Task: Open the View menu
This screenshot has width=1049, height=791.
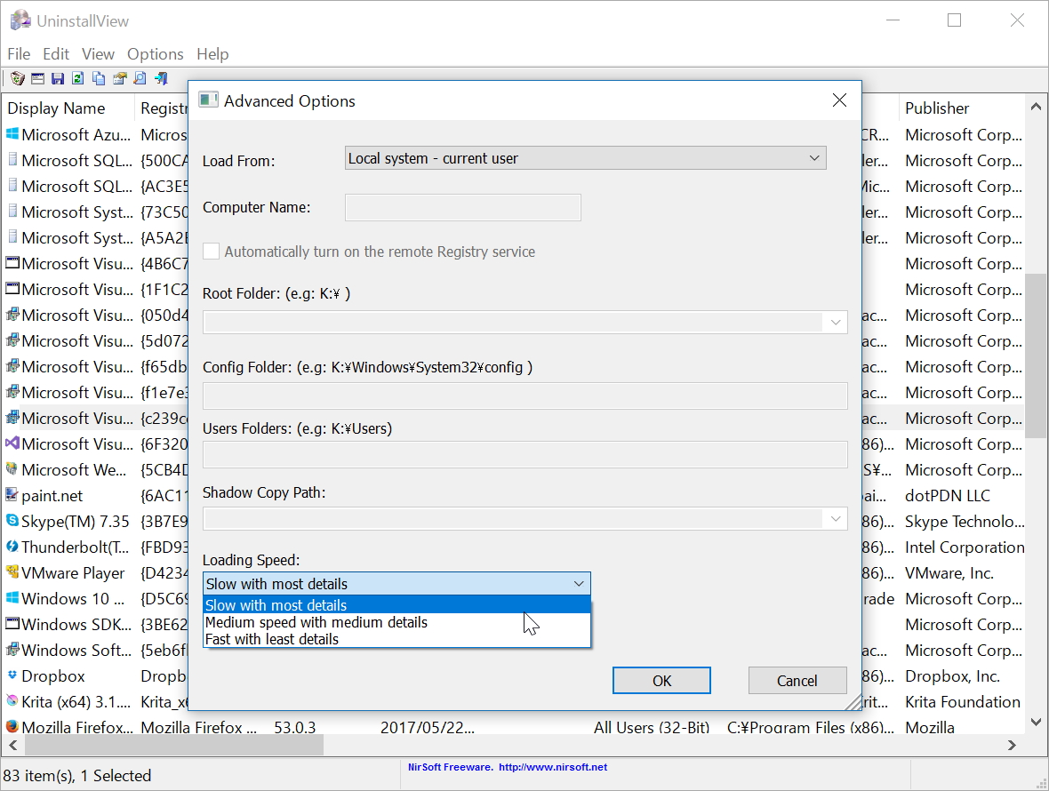Action: click(99, 53)
